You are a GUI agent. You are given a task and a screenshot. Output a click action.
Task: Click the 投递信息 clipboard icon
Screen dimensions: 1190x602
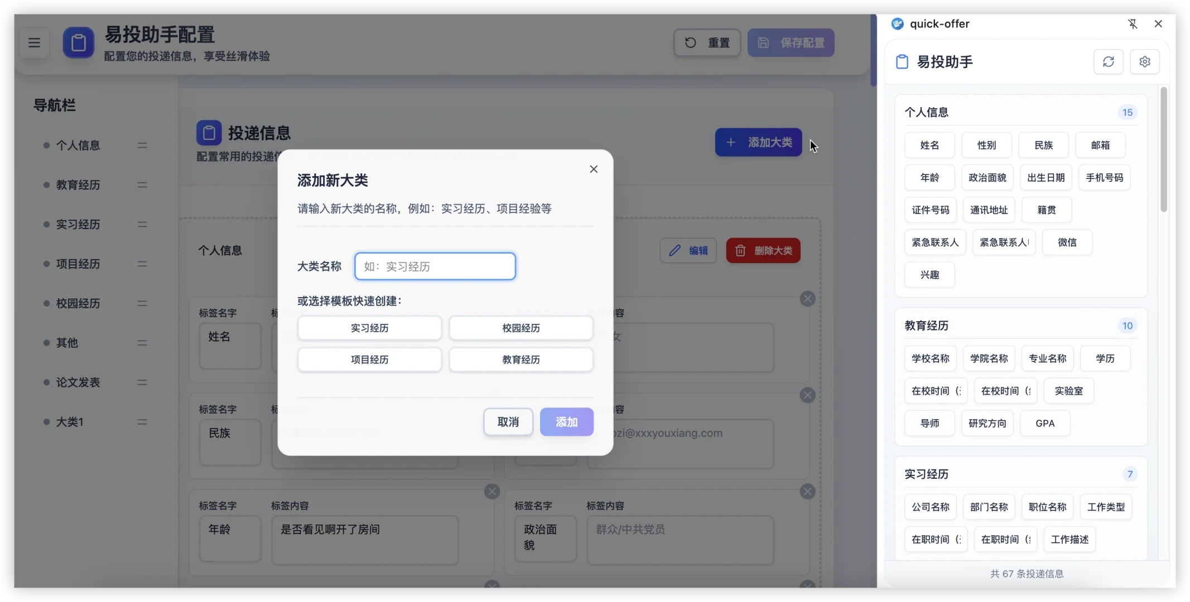click(x=209, y=132)
